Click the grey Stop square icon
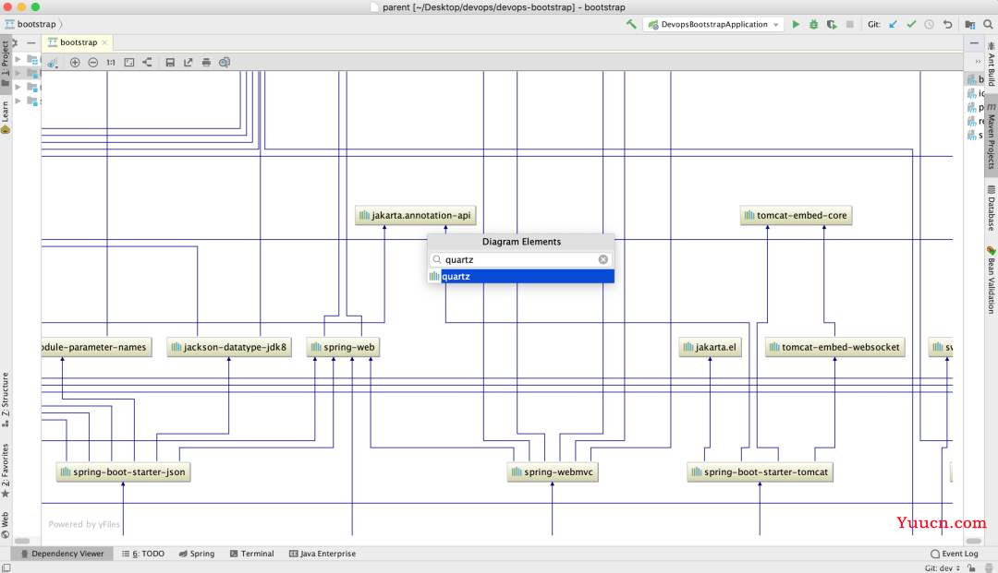Screen dimensions: 998x573 coord(850,24)
